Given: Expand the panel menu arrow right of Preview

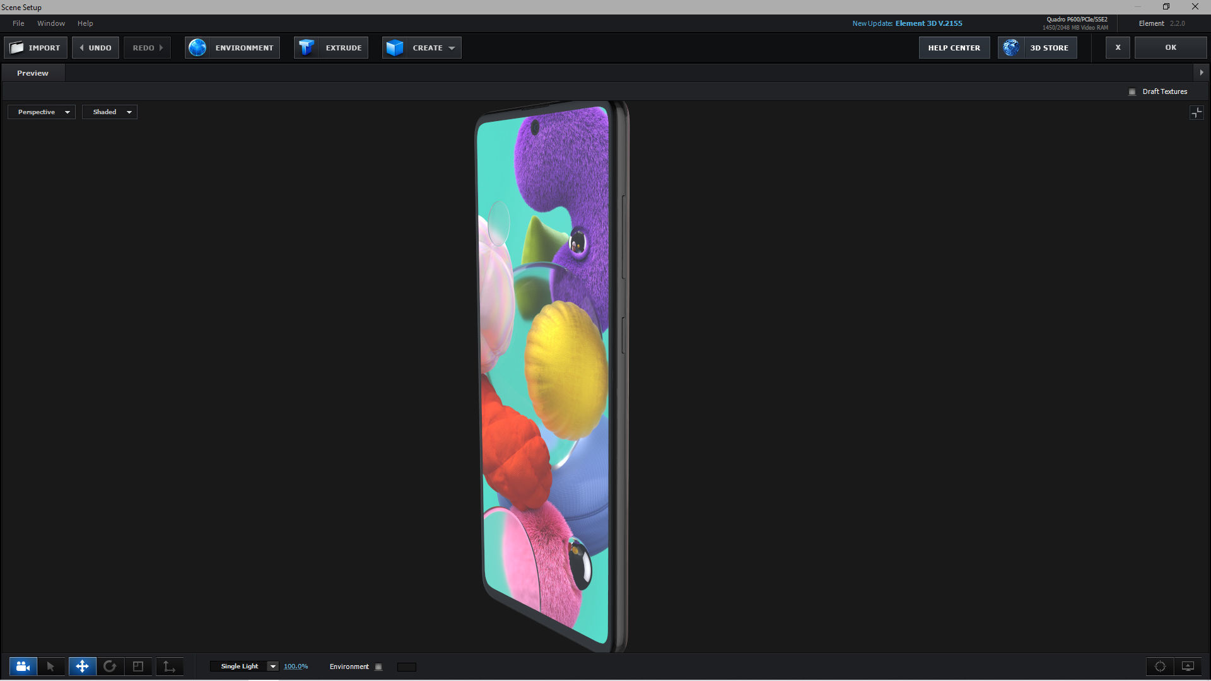Looking at the screenshot, I should pyautogui.click(x=1202, y=73).
